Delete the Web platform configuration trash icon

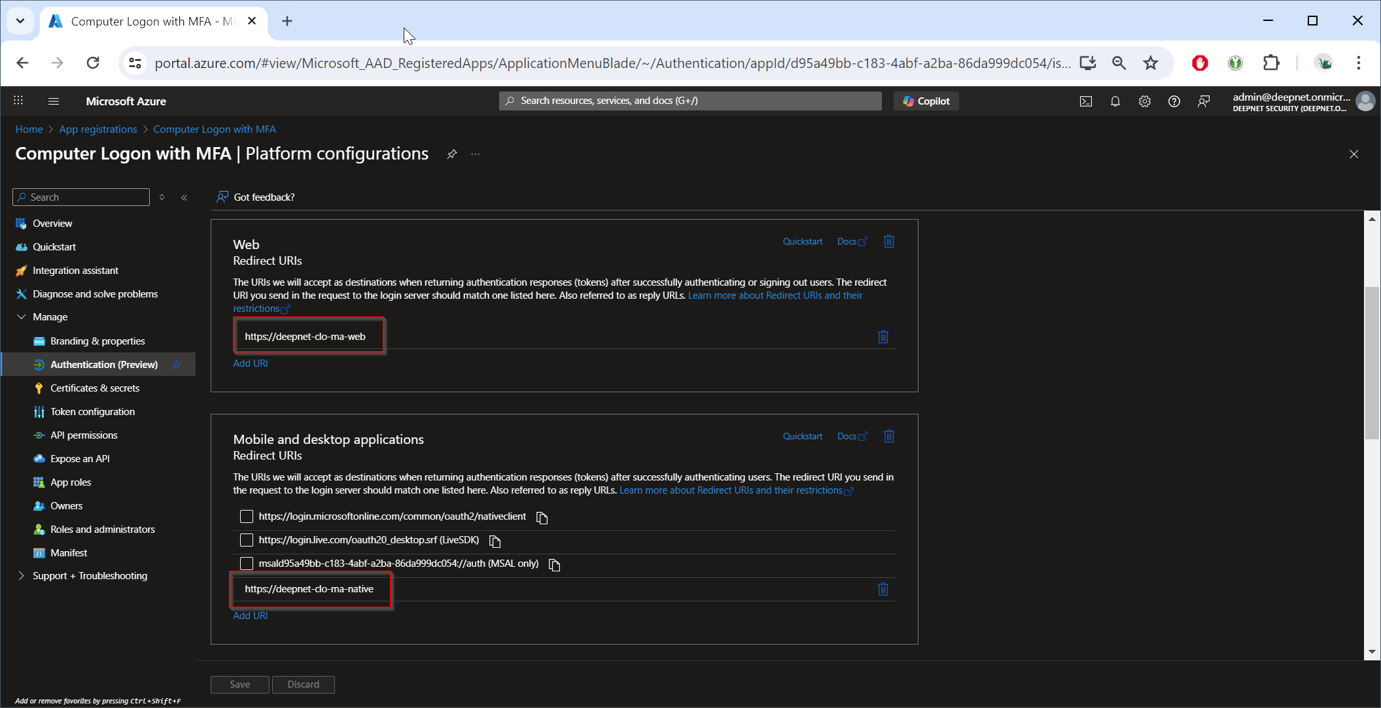point(888,242)
